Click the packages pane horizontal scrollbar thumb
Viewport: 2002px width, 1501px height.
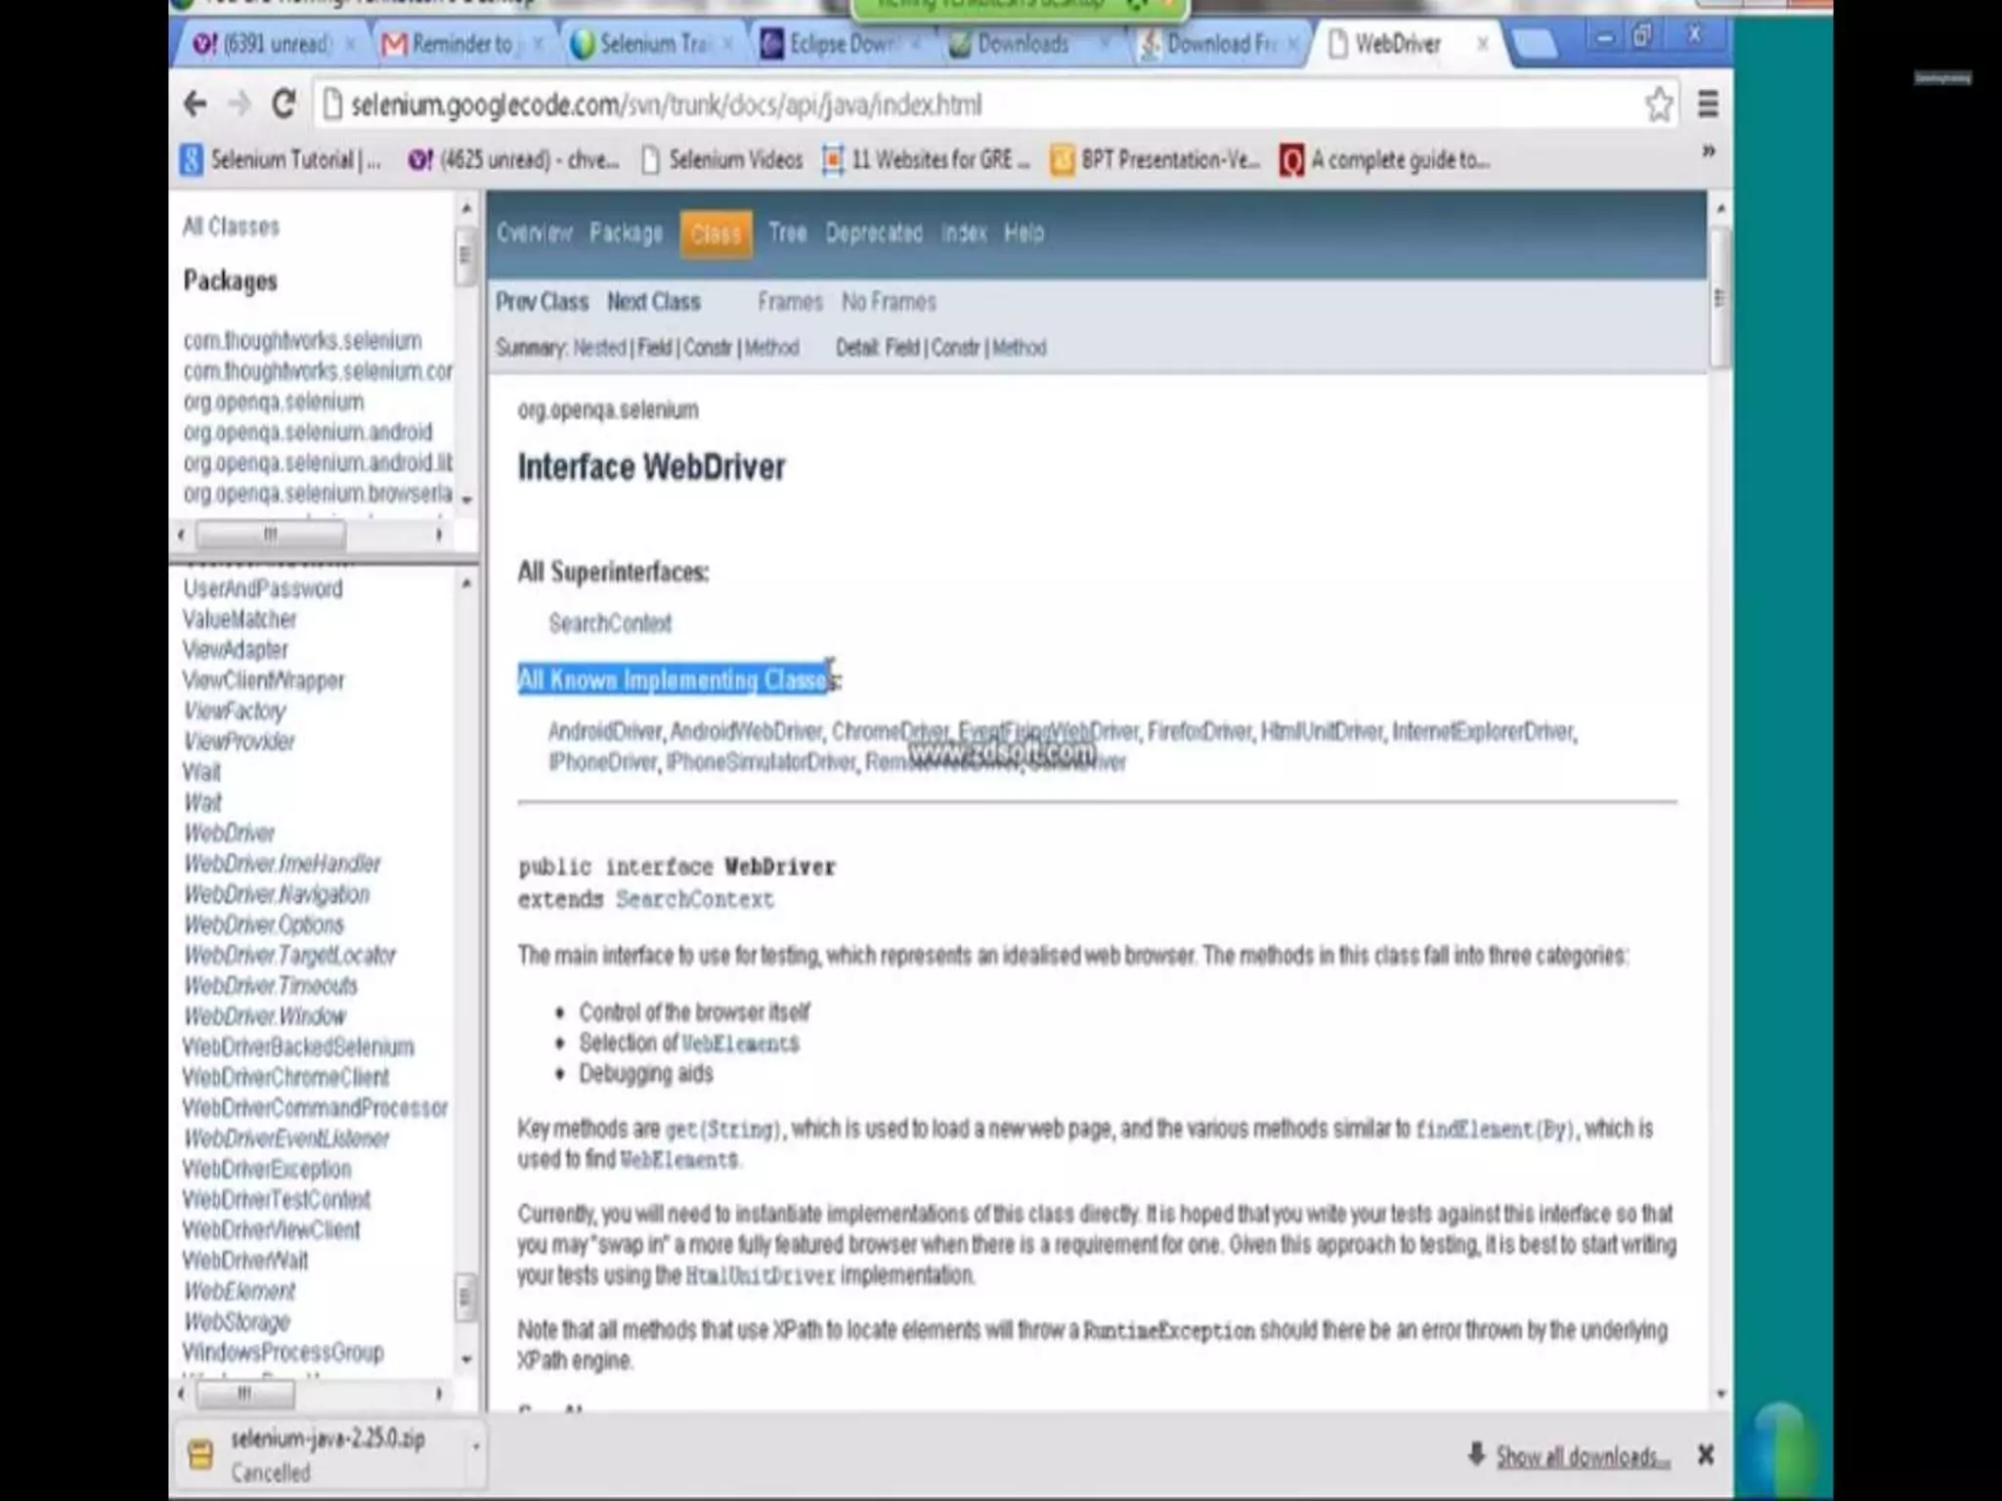click(270, 536)
